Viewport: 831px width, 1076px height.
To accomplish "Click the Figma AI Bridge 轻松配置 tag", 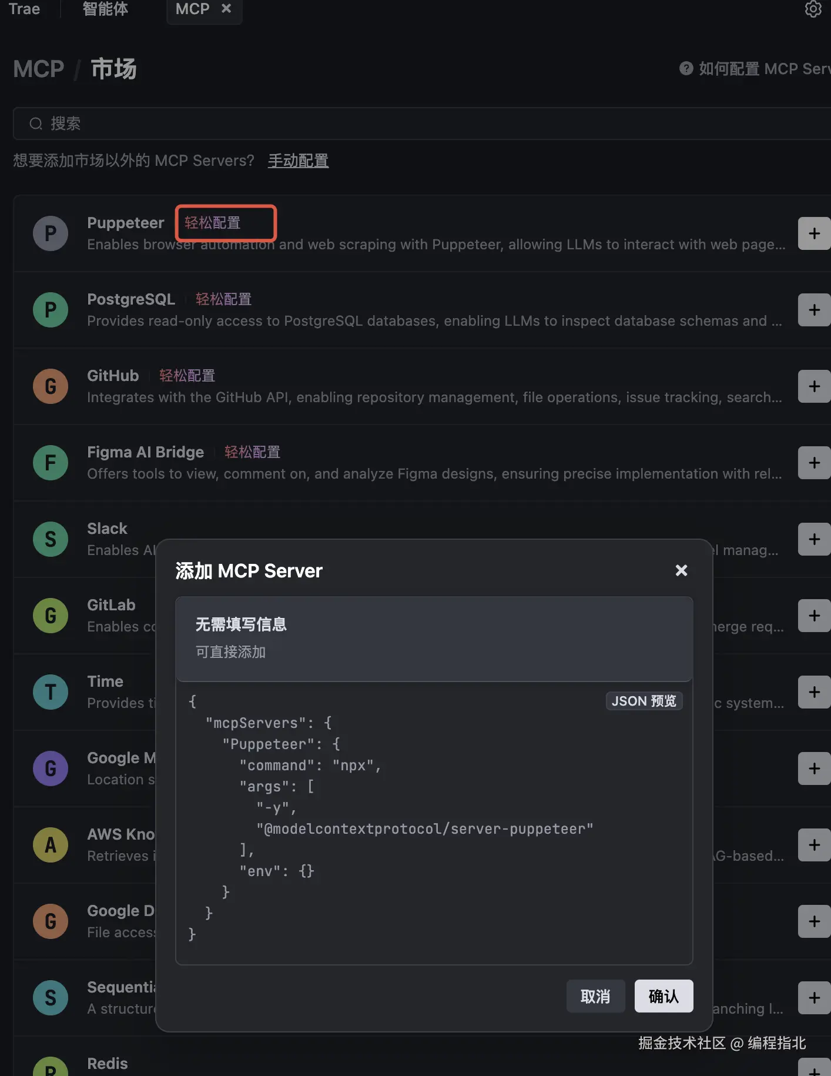I will pyautogui.click(x=252, y=452).
